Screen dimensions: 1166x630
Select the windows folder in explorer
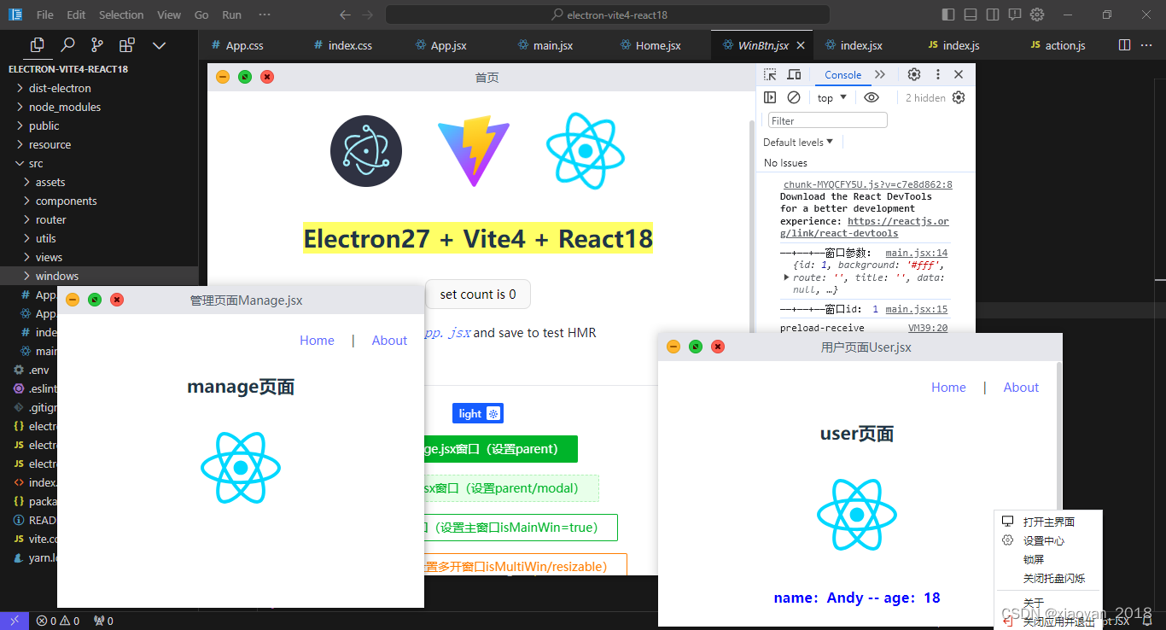[x=99, y=276]
